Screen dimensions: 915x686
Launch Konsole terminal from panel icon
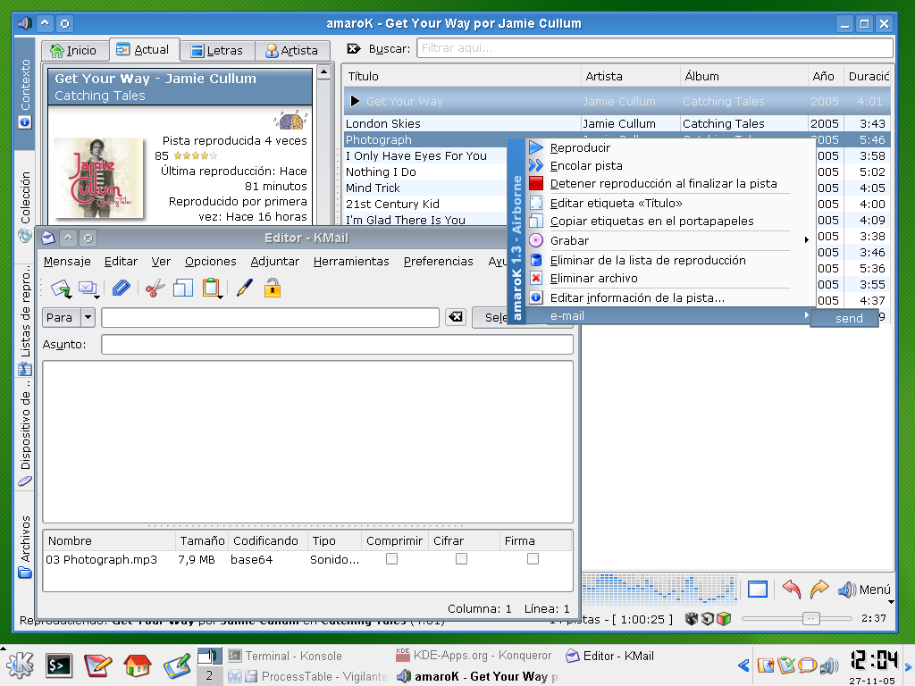[x=59, y=665]
